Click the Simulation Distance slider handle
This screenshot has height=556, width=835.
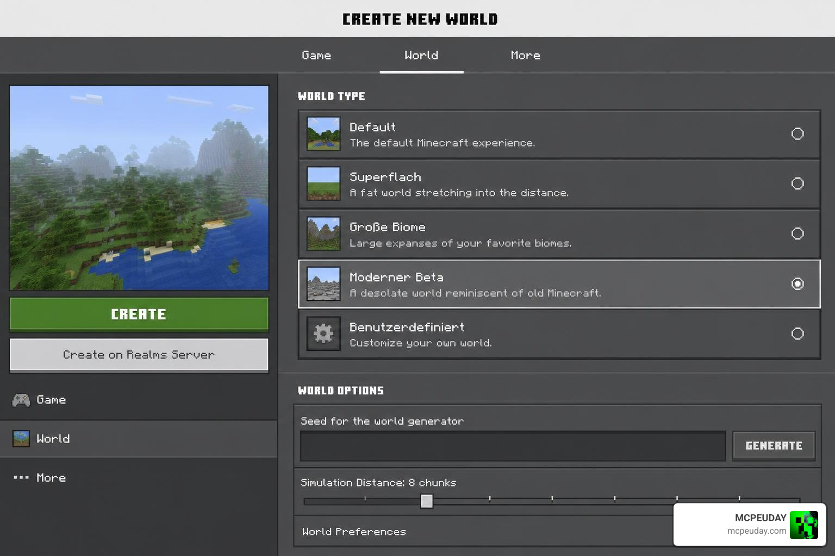(427, 501)
